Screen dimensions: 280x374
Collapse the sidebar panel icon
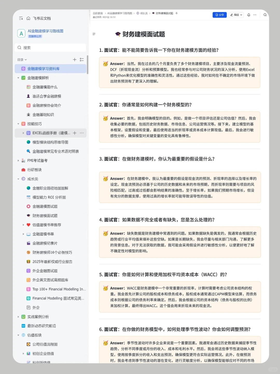pos(21,18)
